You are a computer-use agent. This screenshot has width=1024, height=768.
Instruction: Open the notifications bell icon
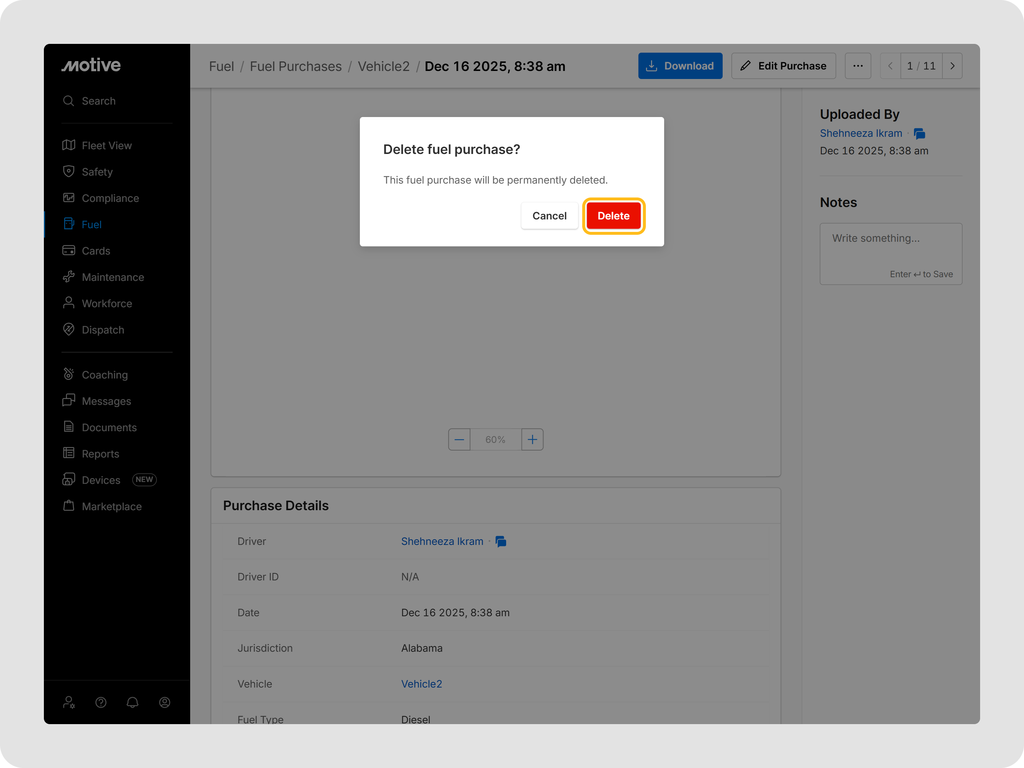point(132,703)
